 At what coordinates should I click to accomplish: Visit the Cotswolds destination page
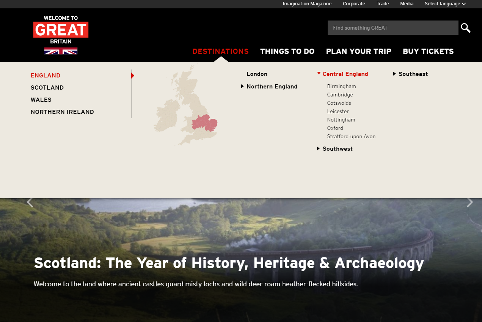(x=339, y=103)
